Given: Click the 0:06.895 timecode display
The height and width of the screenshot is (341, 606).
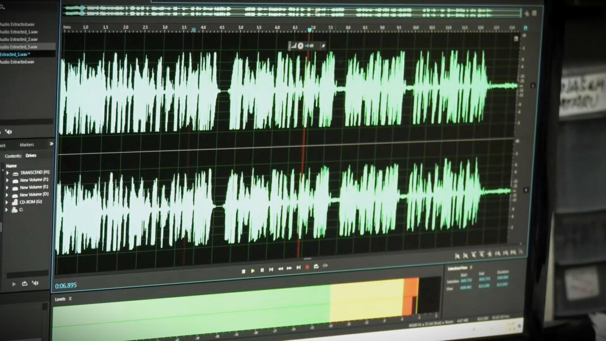Looking at the screenshot, I should [x=66, y=285].
